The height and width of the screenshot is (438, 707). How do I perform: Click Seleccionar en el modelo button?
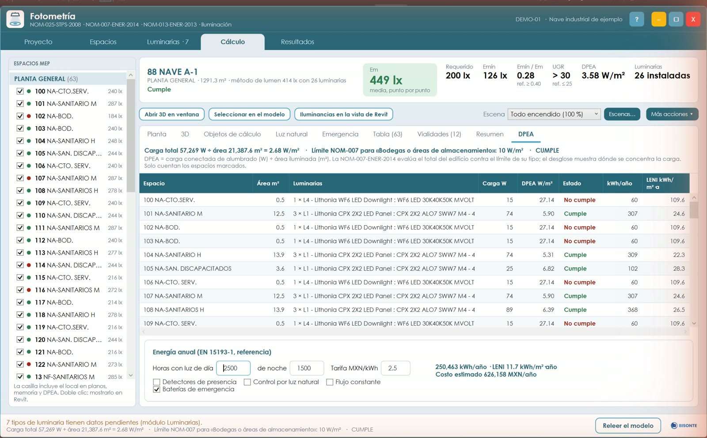click(x=250, y=114)
